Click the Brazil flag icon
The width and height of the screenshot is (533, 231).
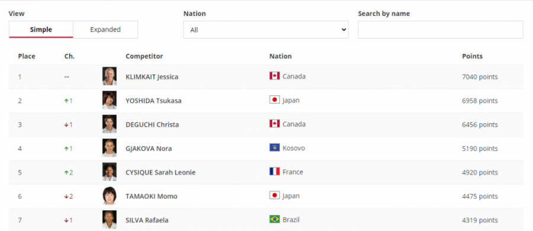pyautogui.click(x=274, y=219)
